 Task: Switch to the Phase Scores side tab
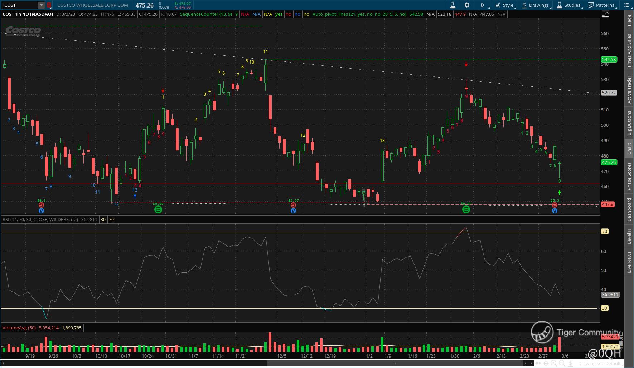[629, 176]
